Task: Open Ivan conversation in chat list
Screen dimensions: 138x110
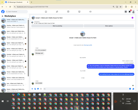Action: pyautogui.click(x=14, y=84)
